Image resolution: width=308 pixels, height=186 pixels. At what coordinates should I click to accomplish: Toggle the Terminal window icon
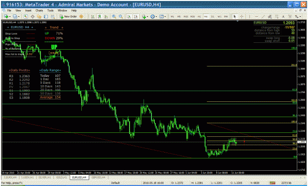click(46, 17)
